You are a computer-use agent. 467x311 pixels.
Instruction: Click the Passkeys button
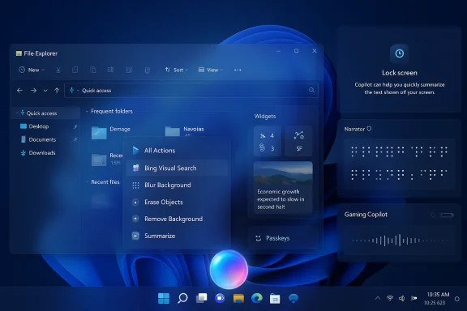coord(283,238)
